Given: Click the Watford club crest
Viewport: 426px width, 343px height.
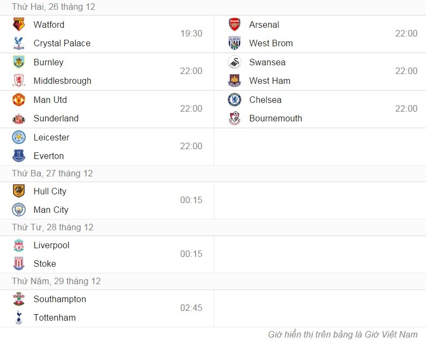Looking at the screenshot, I should (19, 24).
